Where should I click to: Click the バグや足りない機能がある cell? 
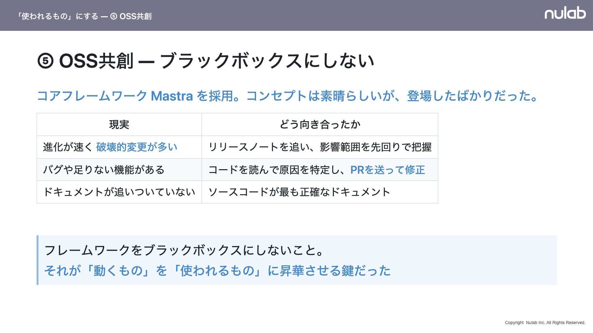pyautogui.click(x=103, y=170)
